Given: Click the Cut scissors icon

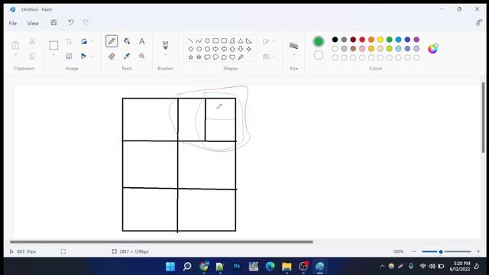Looking at the screenshot, I should click(x=32, y=41).
